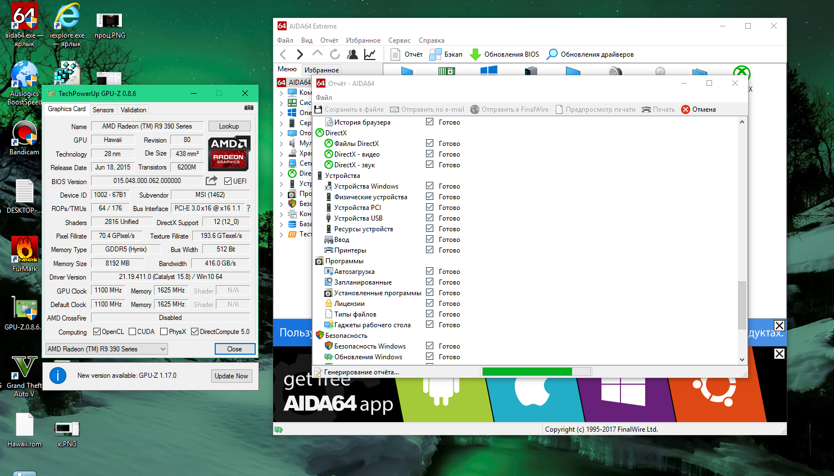The image size is (834, 476).
Task: Toggle the UEFI checkbox in GPU-Z
Action: [x=228, y=181]
